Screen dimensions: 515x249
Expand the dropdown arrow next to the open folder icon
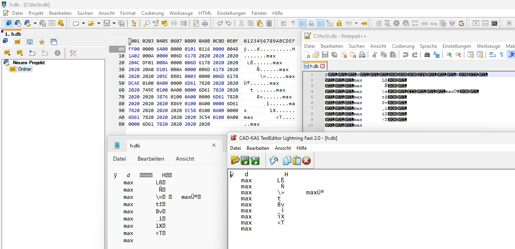(x=99, y=23)
